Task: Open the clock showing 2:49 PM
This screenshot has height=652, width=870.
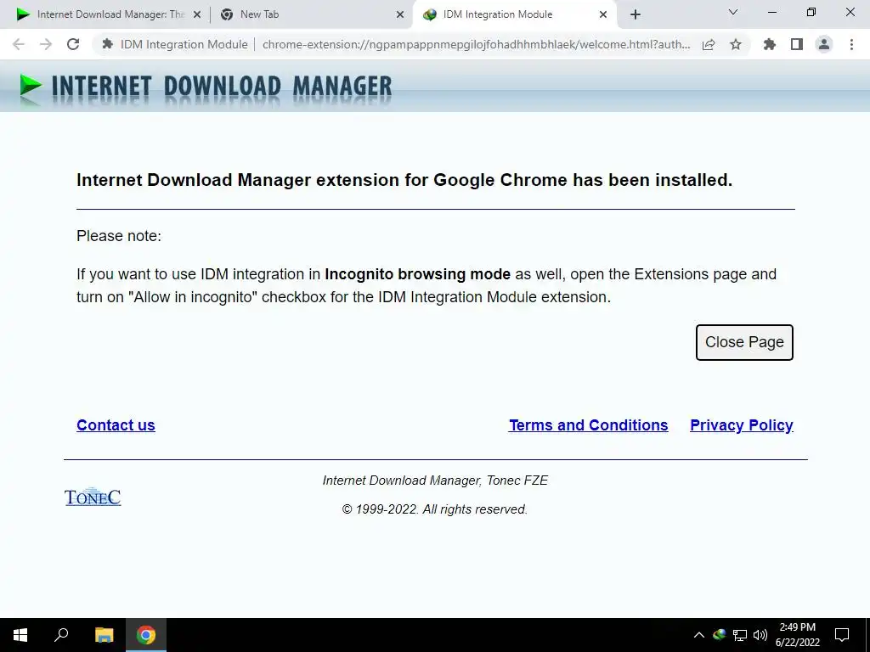Action: pyautogui.click(x=797, y=635)
